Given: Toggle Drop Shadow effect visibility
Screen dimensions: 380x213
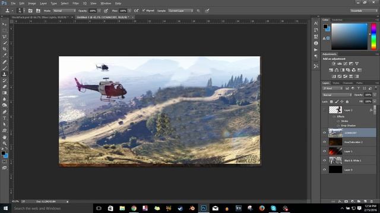Looking at the screenshot, I should tap(338, 125).
